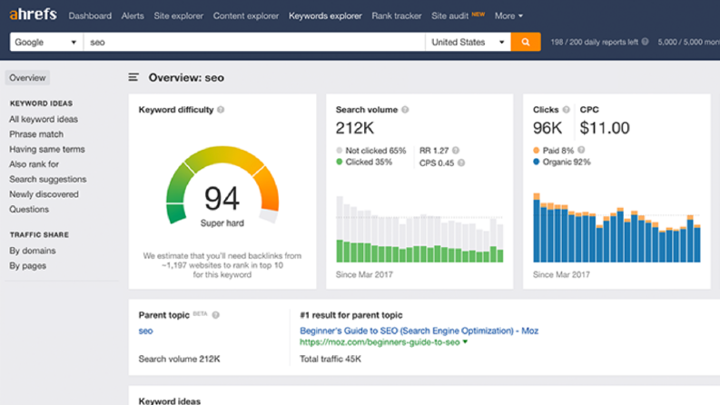Expand the More menu

[x=508, y=15]
